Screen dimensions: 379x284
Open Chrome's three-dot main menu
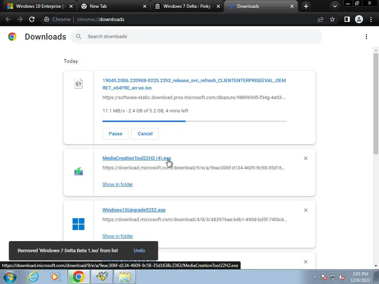[371, 19]
